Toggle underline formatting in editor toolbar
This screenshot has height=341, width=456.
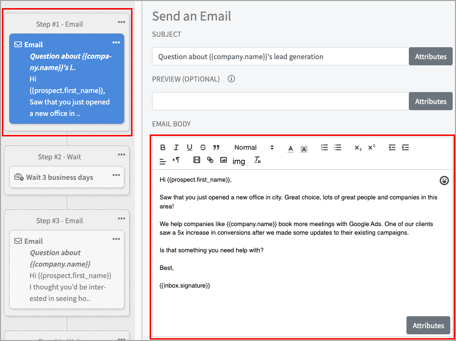tap(190, 147)
